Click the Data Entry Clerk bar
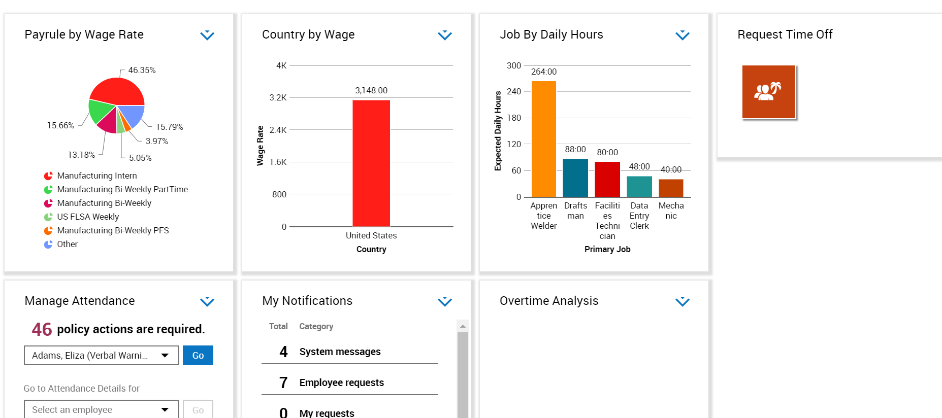 tap(639, 187)
